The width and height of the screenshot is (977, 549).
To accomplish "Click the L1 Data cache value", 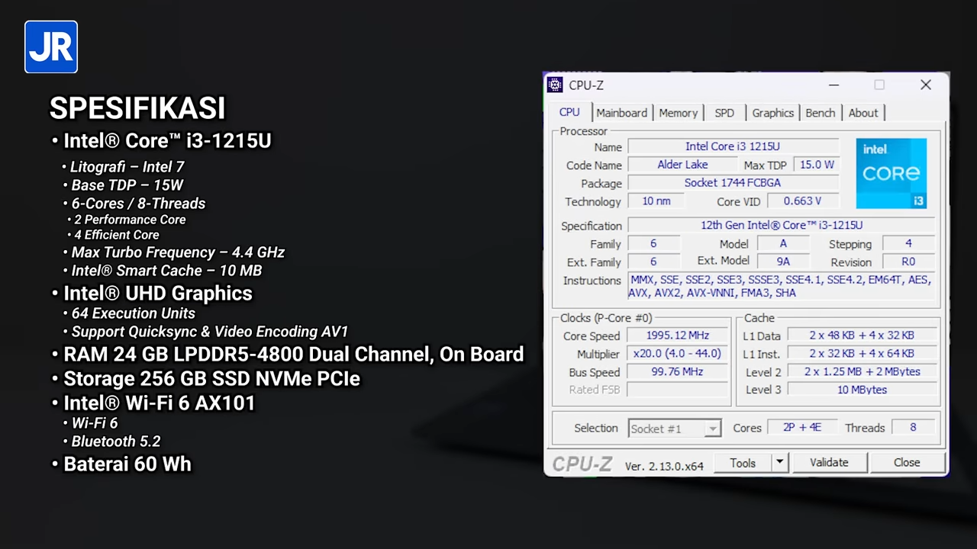I will (862, 335).
